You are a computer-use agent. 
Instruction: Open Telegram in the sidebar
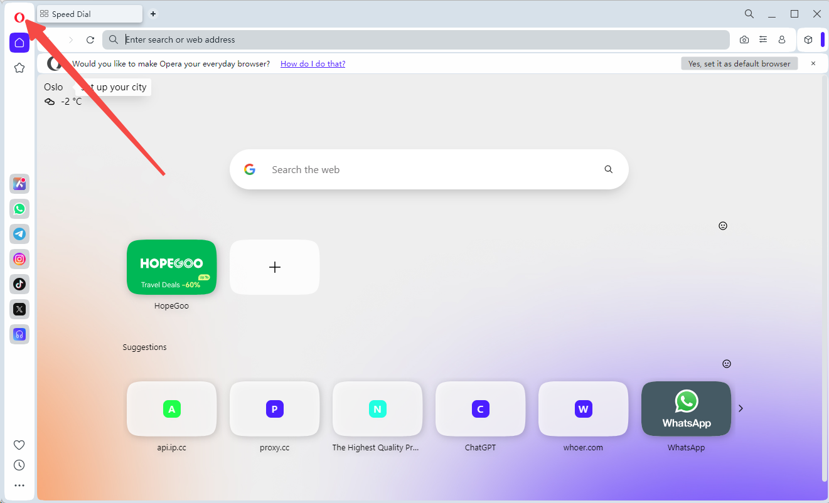click(x=19, y=234)
